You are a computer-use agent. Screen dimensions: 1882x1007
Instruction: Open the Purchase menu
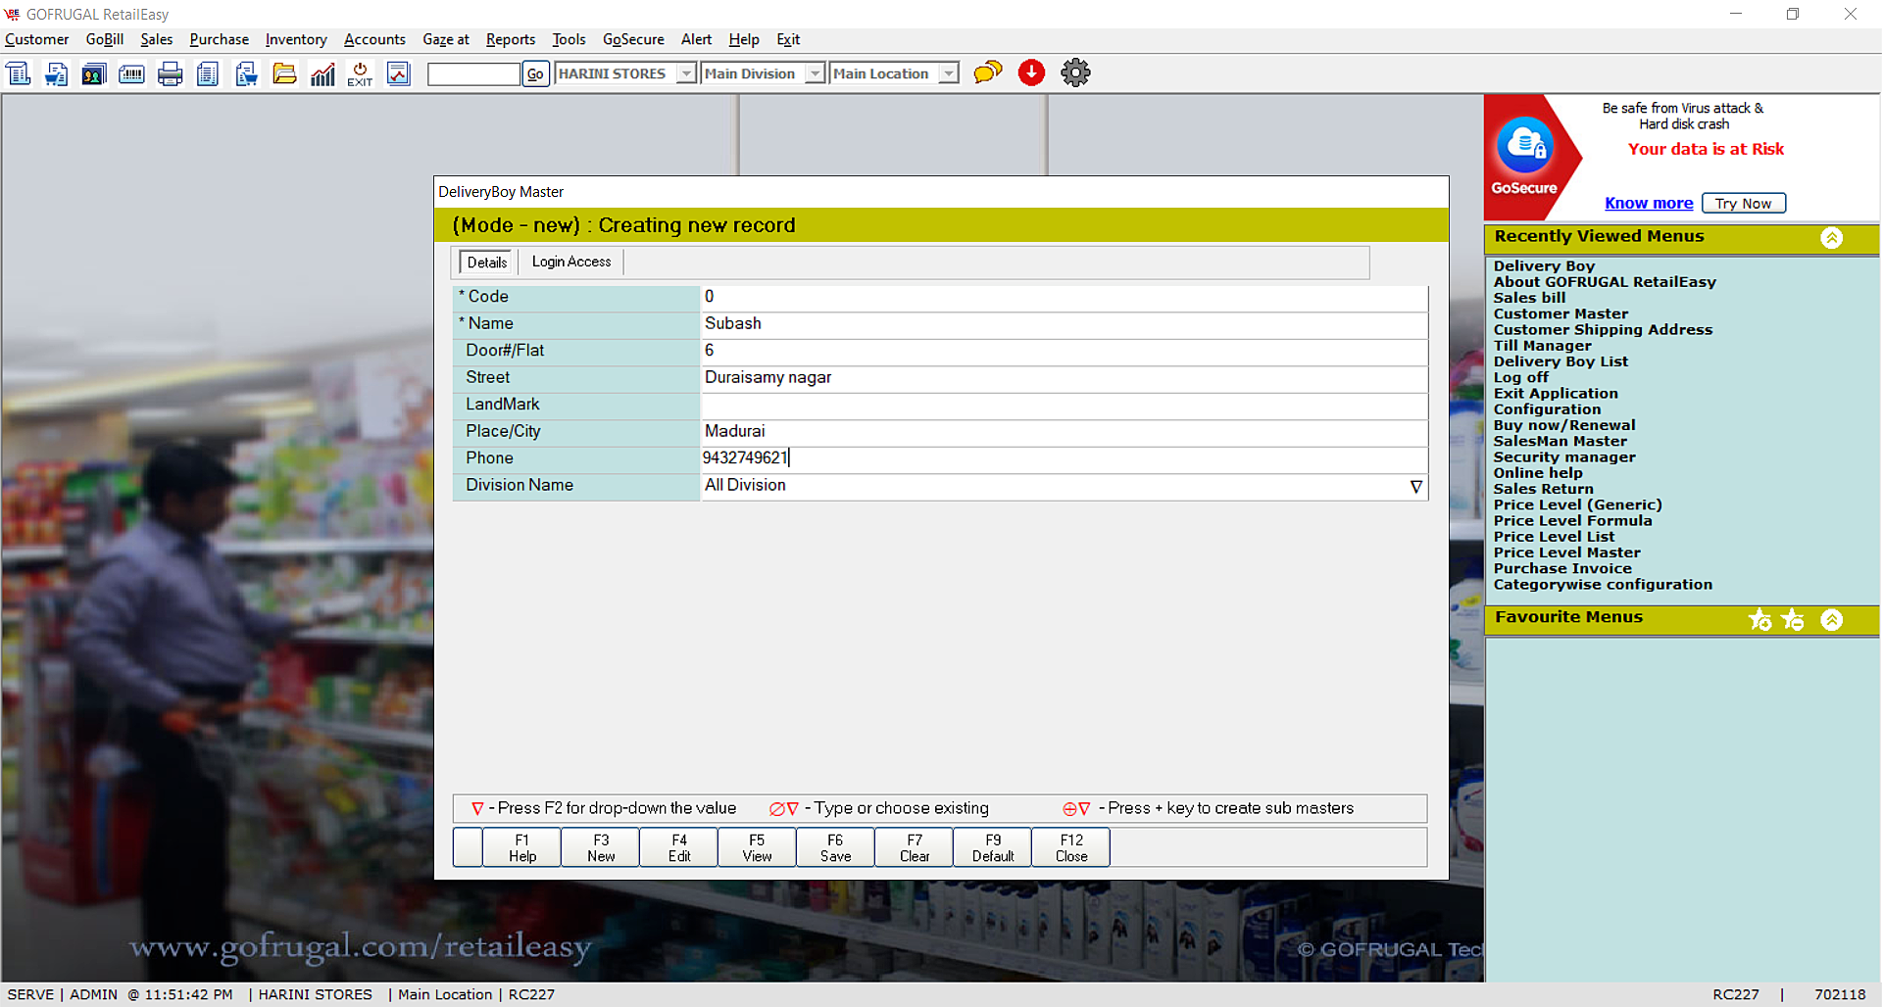tap(220, 39)
